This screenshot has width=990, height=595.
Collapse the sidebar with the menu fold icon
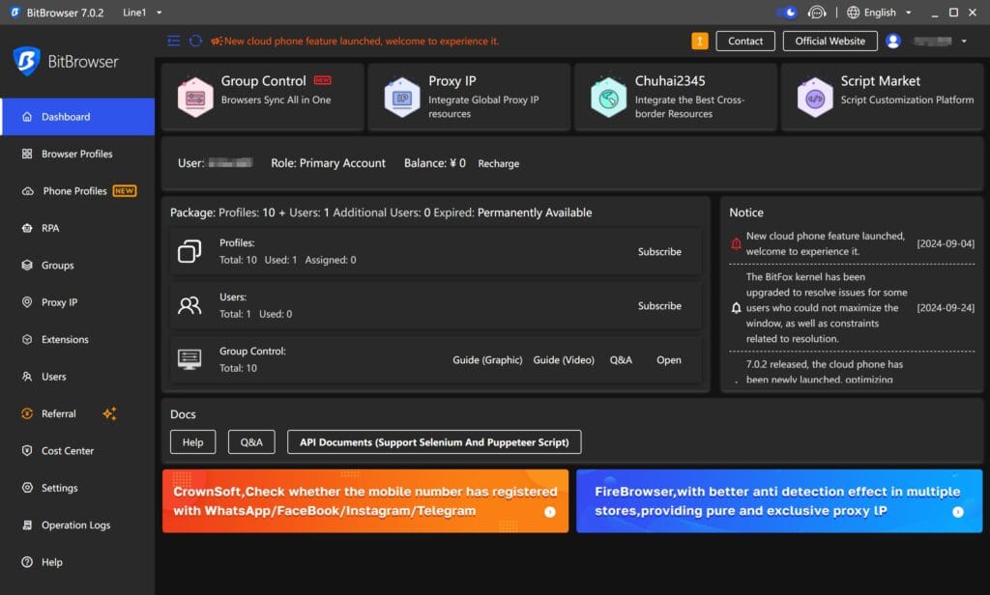pos(174,41)
